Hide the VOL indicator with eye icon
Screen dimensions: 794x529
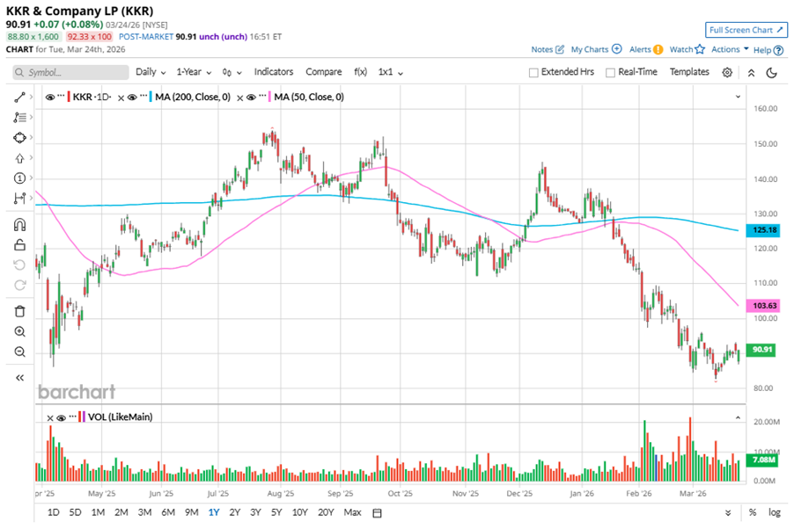62,417
